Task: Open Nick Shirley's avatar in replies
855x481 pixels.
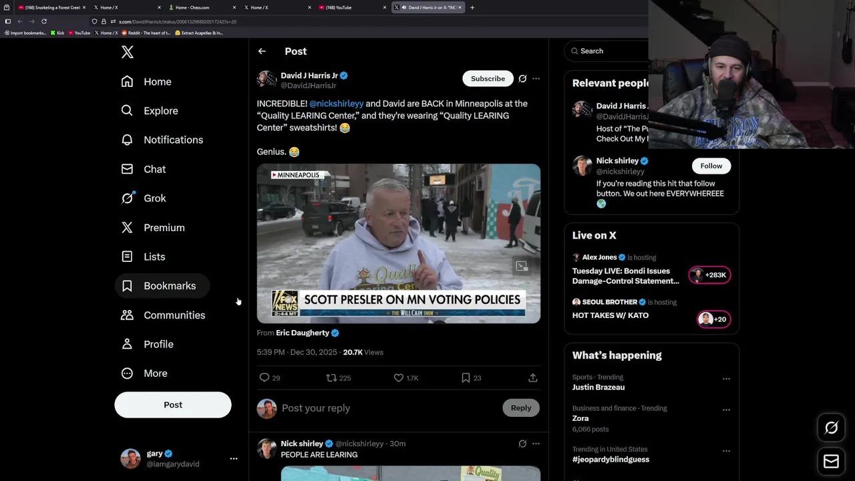Action: [x=267, y=448]
